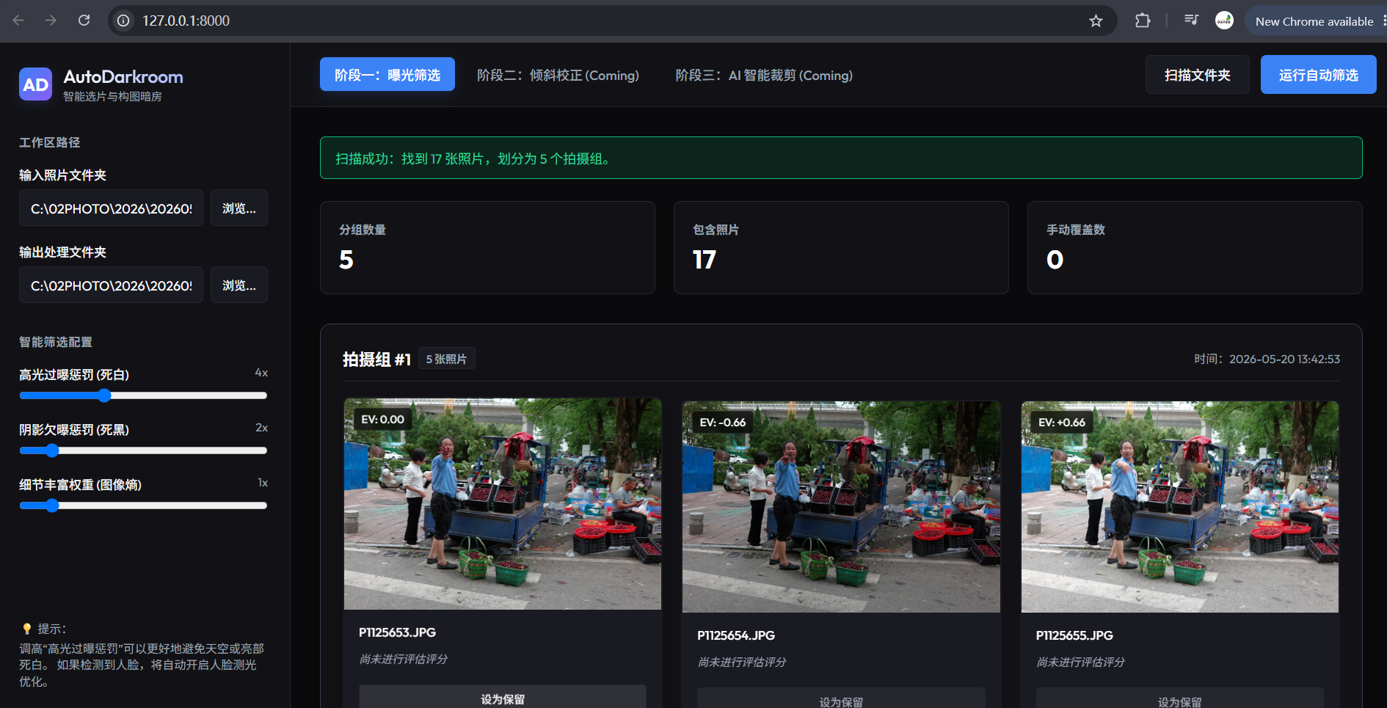Bookmark this page with the star icon
This screenshot has height=708, width=1387.
(1096, 21)
